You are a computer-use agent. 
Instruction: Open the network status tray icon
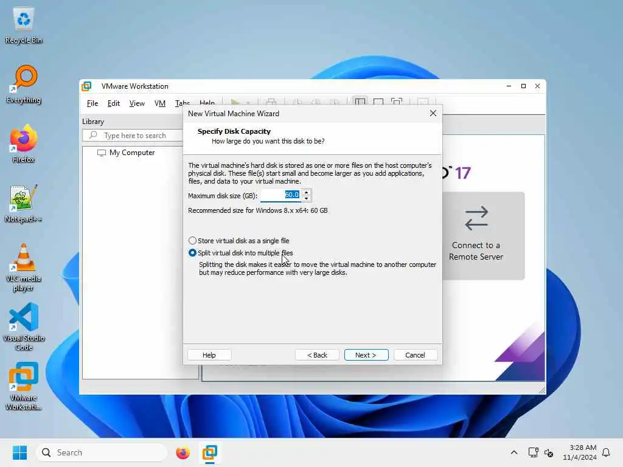coord(533,452)
